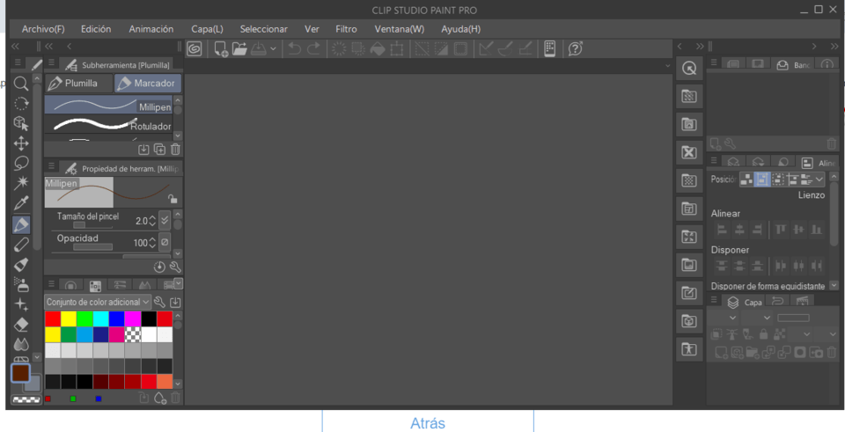Select the Lasso selection tool

tap(21, 164)
